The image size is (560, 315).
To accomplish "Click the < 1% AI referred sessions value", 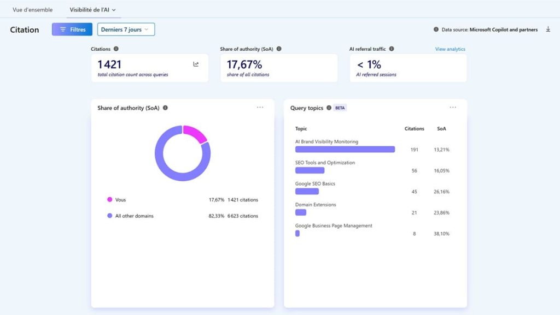I will click(x=369, y=64).
